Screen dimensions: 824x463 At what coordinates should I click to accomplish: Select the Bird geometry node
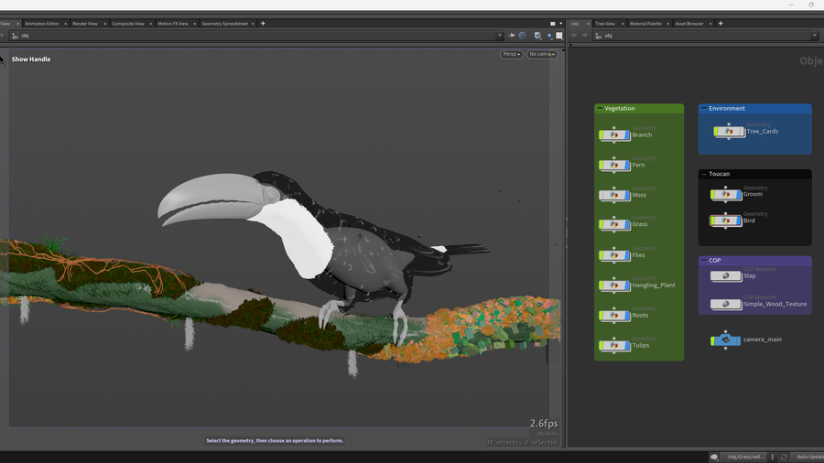click(x=726, y=221)
